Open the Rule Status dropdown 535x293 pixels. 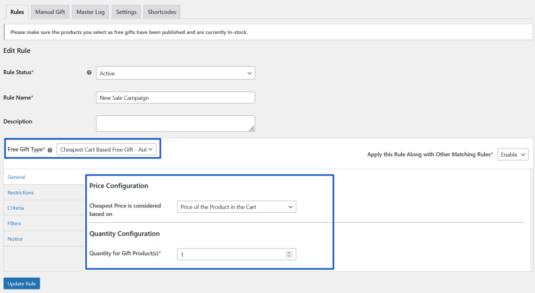[175, 73]
